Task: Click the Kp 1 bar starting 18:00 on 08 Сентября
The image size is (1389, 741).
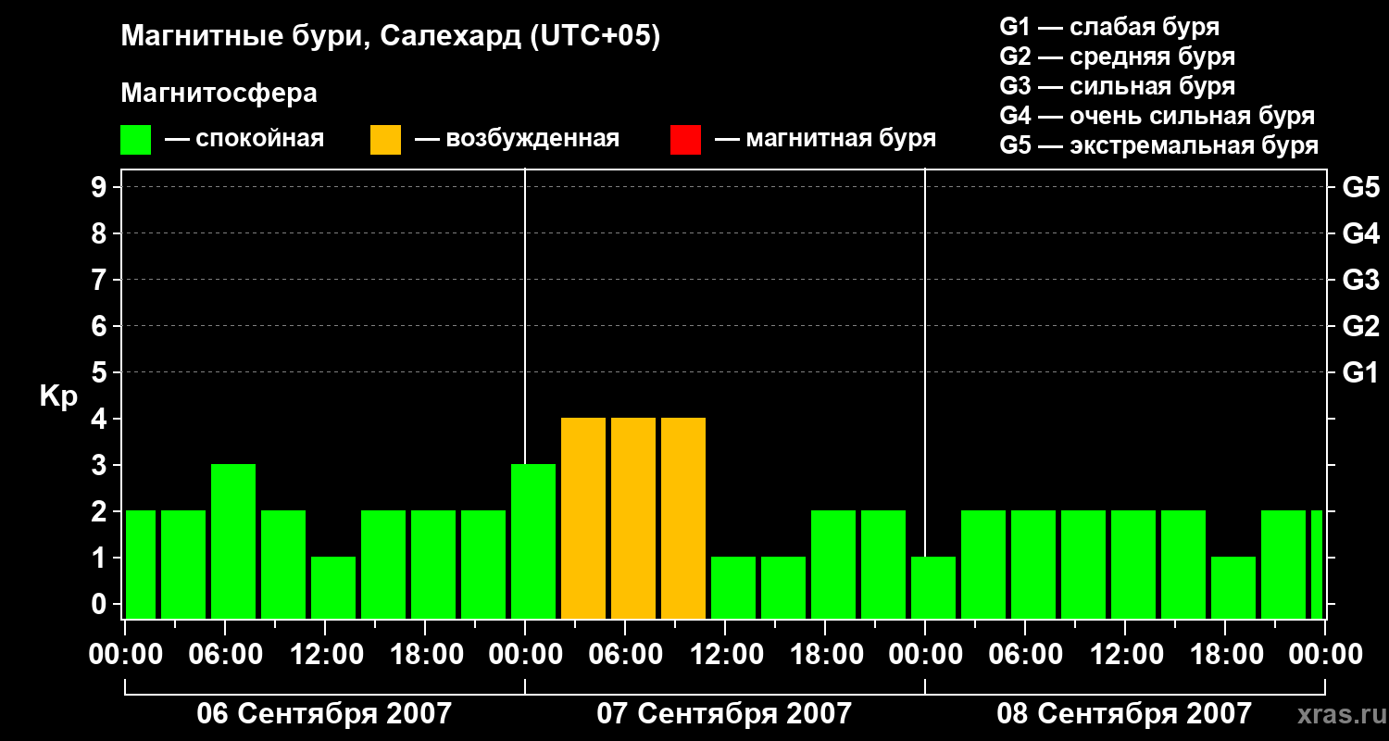Action: coord(1233,587)
